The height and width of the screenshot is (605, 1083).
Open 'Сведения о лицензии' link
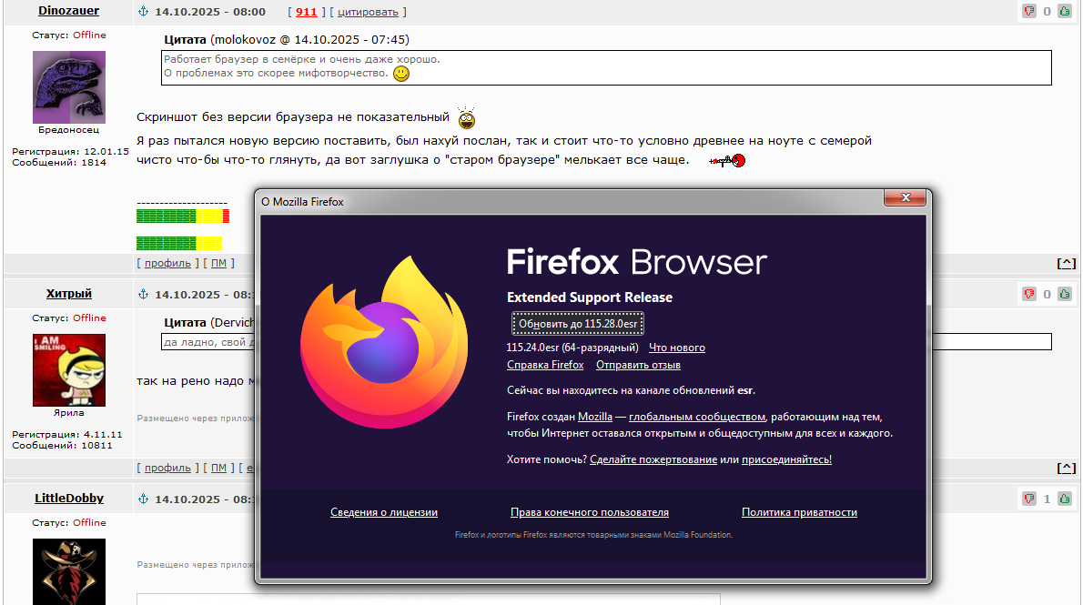coord(384,512)
